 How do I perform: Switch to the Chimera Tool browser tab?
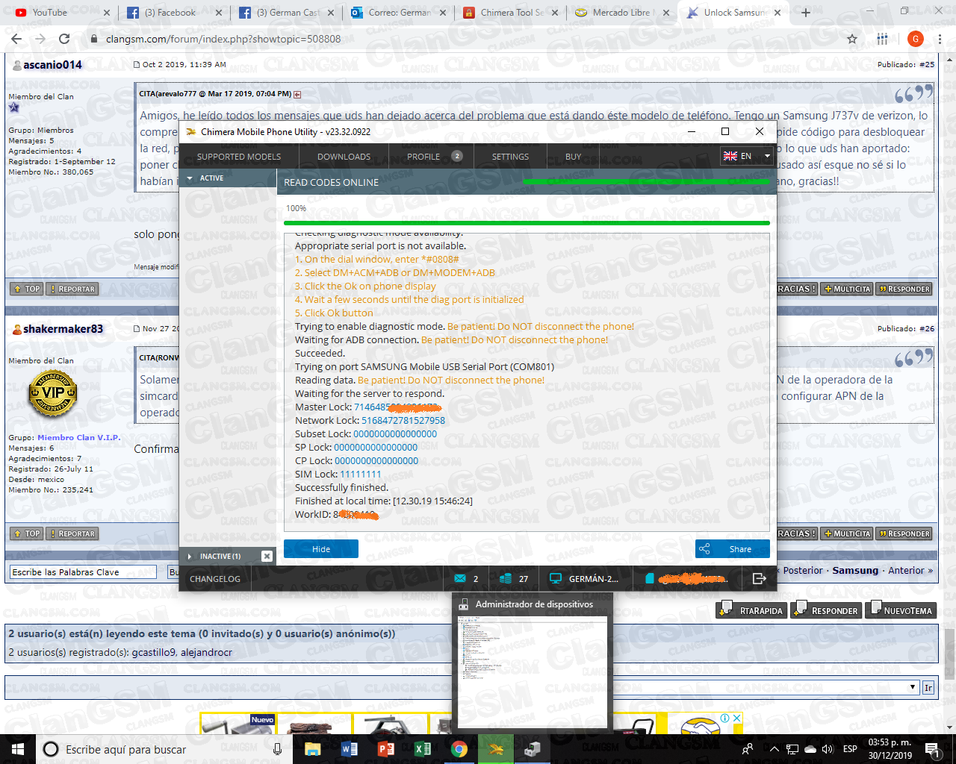[x=512, y=13]
